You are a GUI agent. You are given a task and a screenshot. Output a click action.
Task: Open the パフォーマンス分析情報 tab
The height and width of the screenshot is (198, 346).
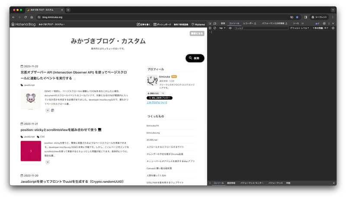pyautogui.click(x=275, y=23)
